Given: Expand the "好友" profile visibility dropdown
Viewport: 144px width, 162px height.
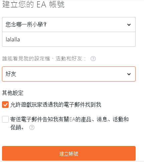Looking at the screenshot, I should (69, 74).
